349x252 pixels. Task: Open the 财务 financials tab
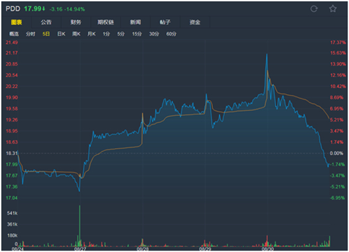pos(76,22)
